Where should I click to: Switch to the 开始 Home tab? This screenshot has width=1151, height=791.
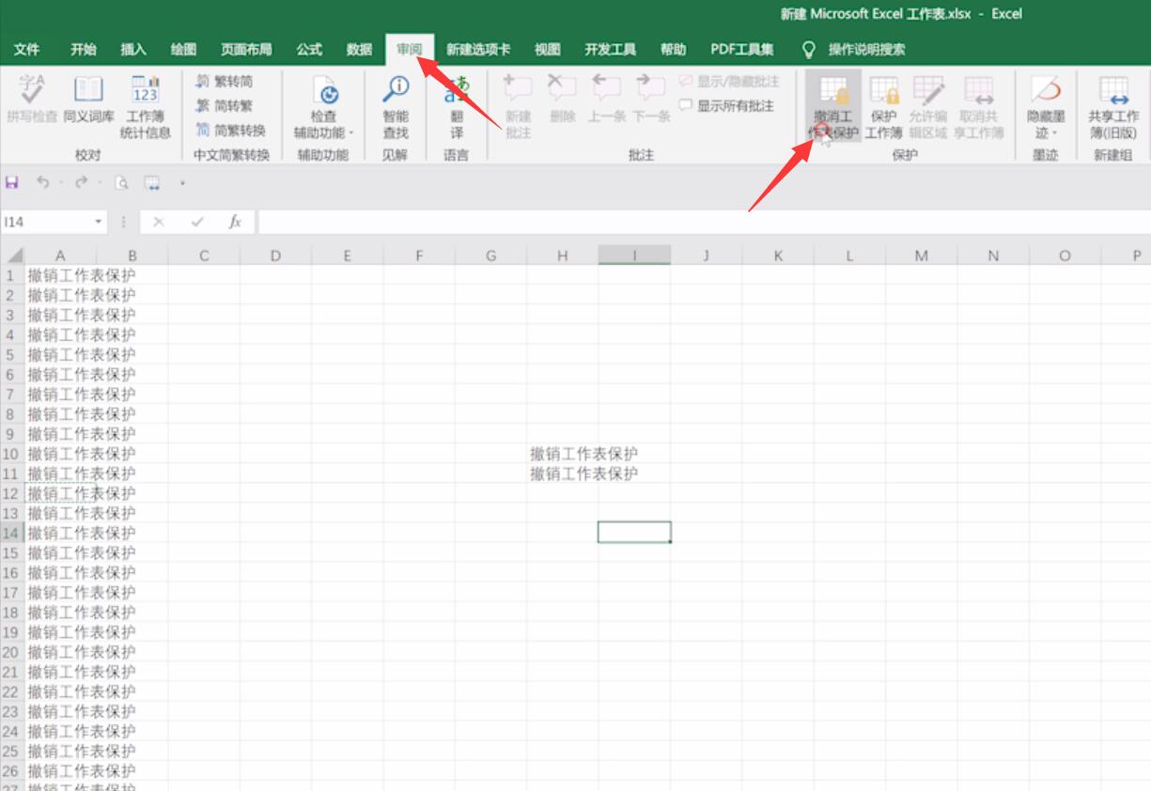pos(84,49)
